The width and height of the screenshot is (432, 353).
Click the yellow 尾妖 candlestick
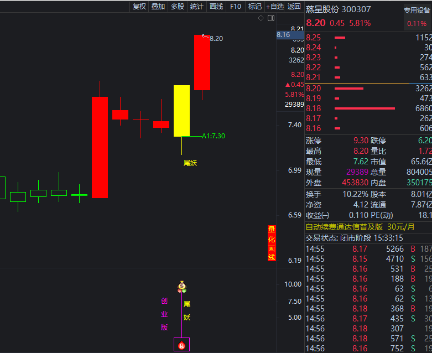coord(181,111)
